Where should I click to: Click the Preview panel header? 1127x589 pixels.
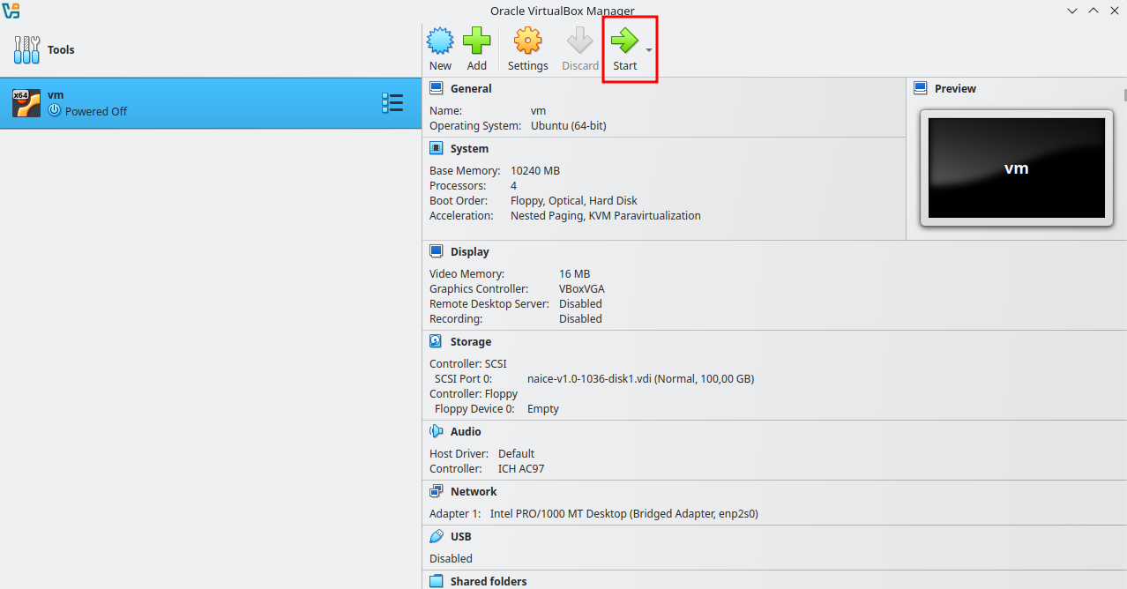click(x=955, y=88)
